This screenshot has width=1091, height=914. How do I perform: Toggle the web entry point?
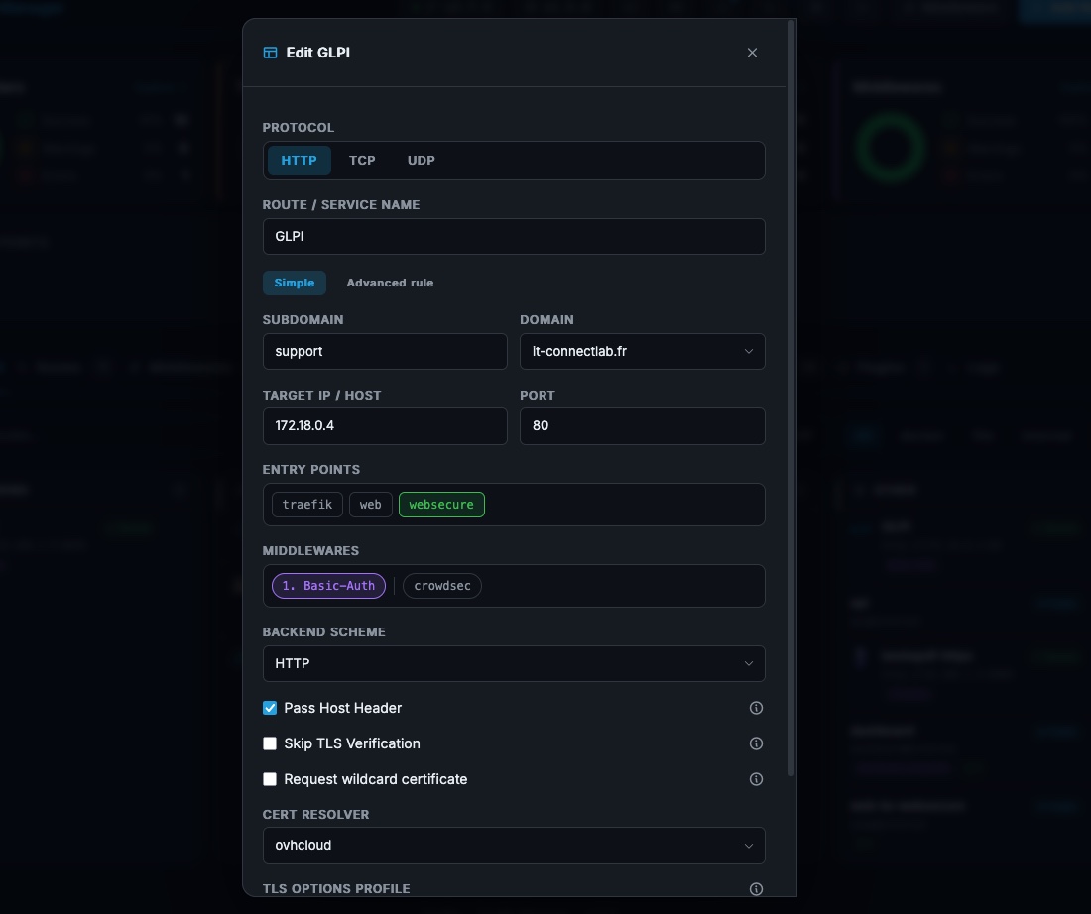(x=370, y=505)
